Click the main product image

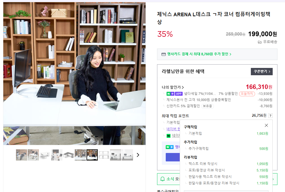74,74
